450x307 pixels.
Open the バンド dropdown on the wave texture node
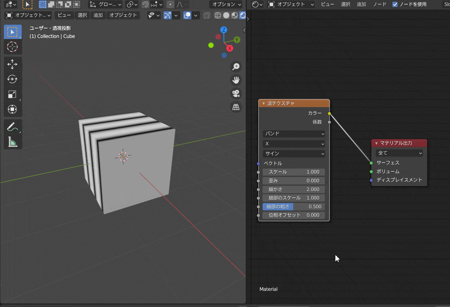click(x=294, y=133)
